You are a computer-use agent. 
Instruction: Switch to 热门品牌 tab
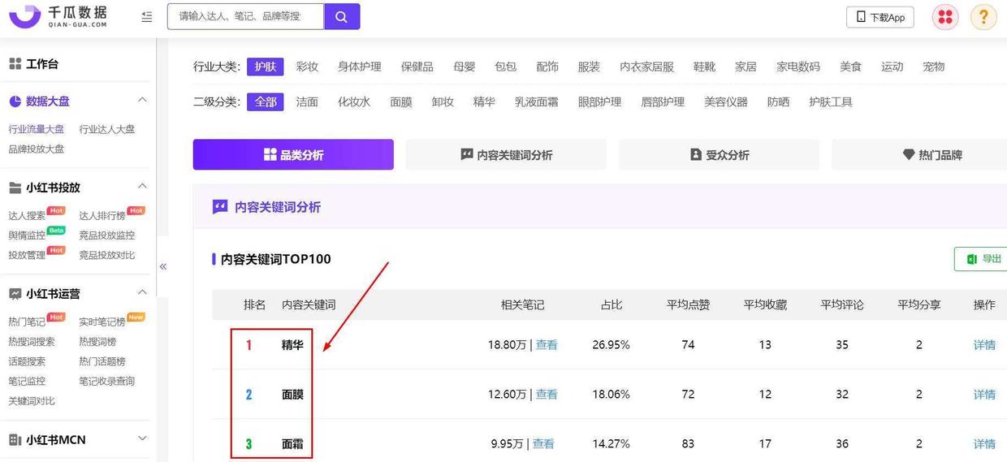[x=919, y=155]
